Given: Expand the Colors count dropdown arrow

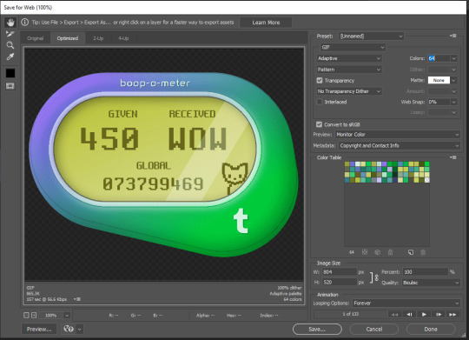Looking at the screenshot, I should coord(453,58).
